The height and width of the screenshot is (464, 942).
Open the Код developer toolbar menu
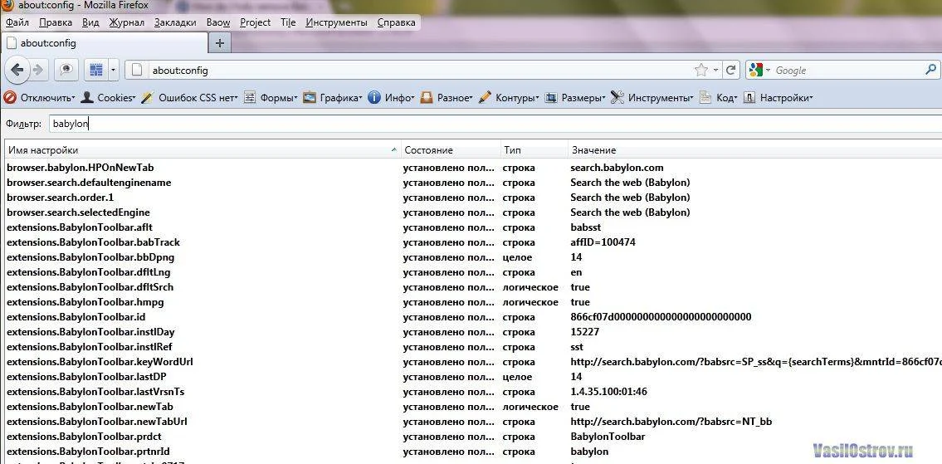click(x=718, y=97)
